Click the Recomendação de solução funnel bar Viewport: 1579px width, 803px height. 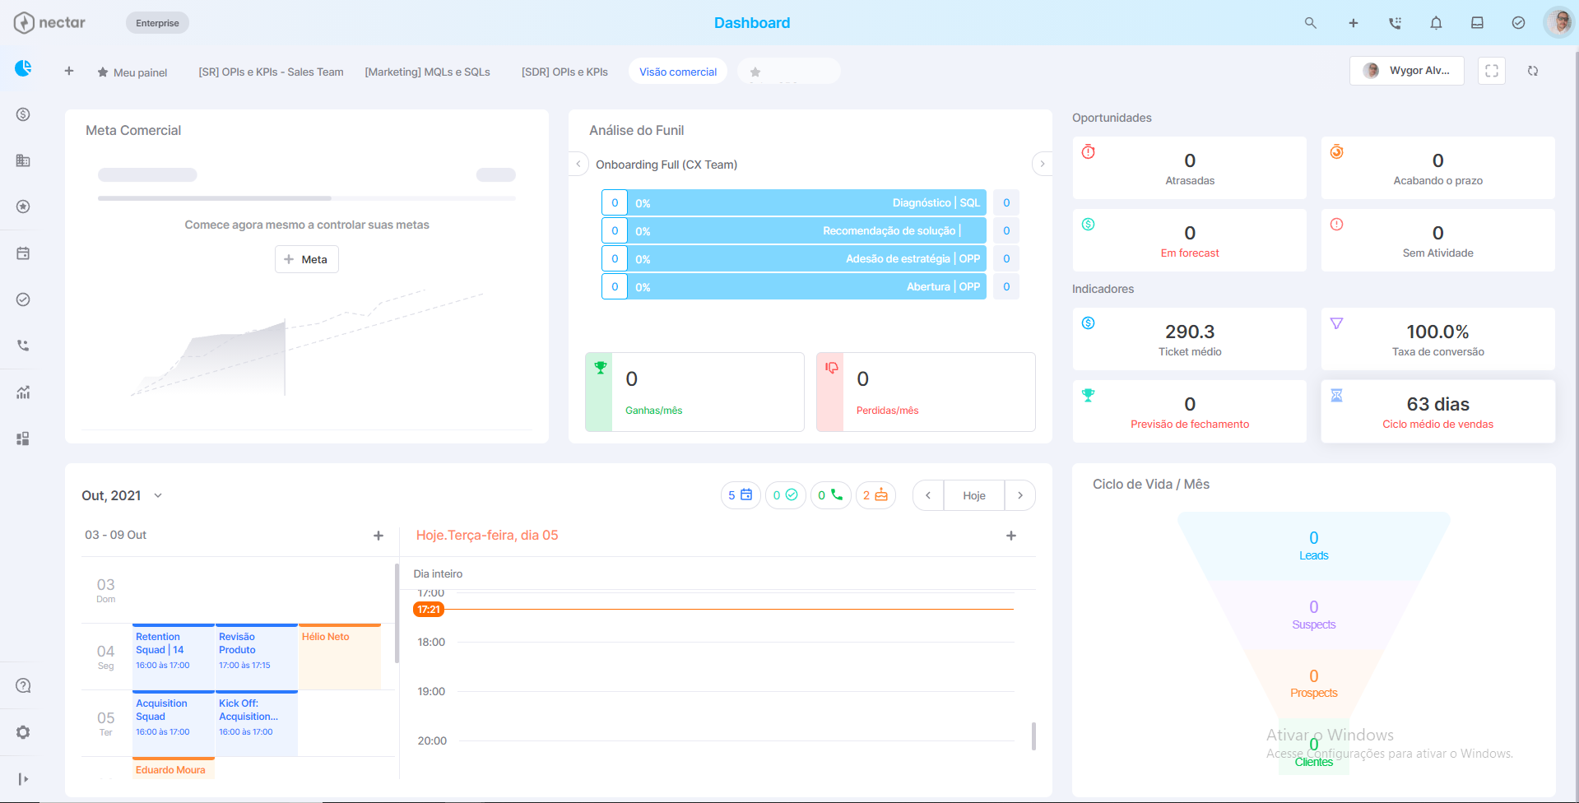[x=806, y=230]
